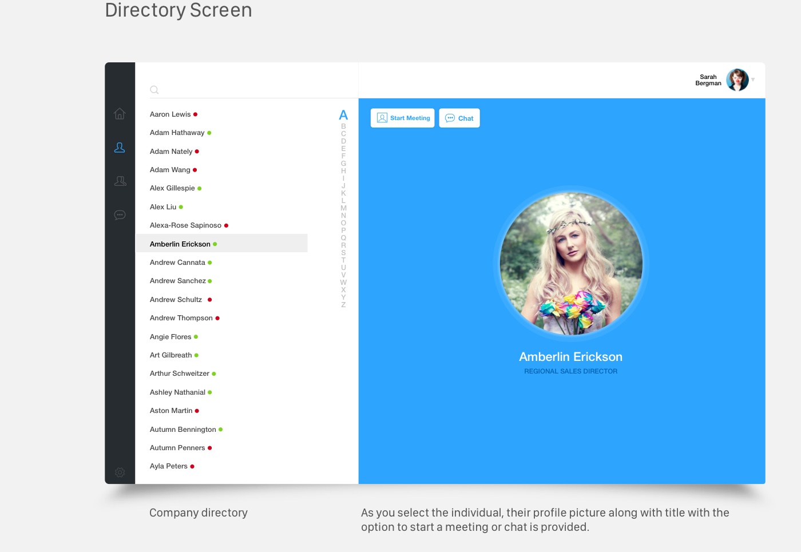Open the chat bubble sidebar icon
Image resolution: width=801 pixels, height=552 pixels.
120,215
